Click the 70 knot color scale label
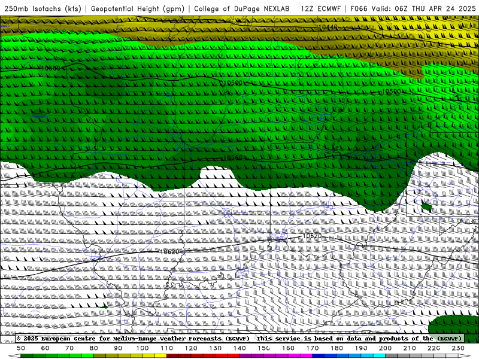Image resolution: width=479 pixels, height=359 pixels. tap(69, 348)
